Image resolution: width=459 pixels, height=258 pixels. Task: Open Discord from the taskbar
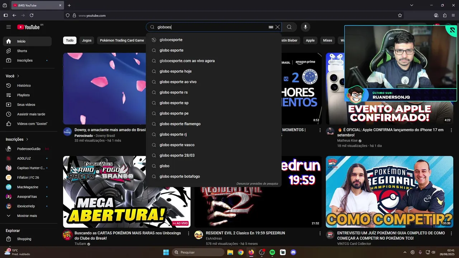(x=293, y=252)
